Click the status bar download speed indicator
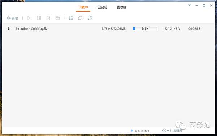The width and height of the screenshot is (217, 136). click(140, 131)
